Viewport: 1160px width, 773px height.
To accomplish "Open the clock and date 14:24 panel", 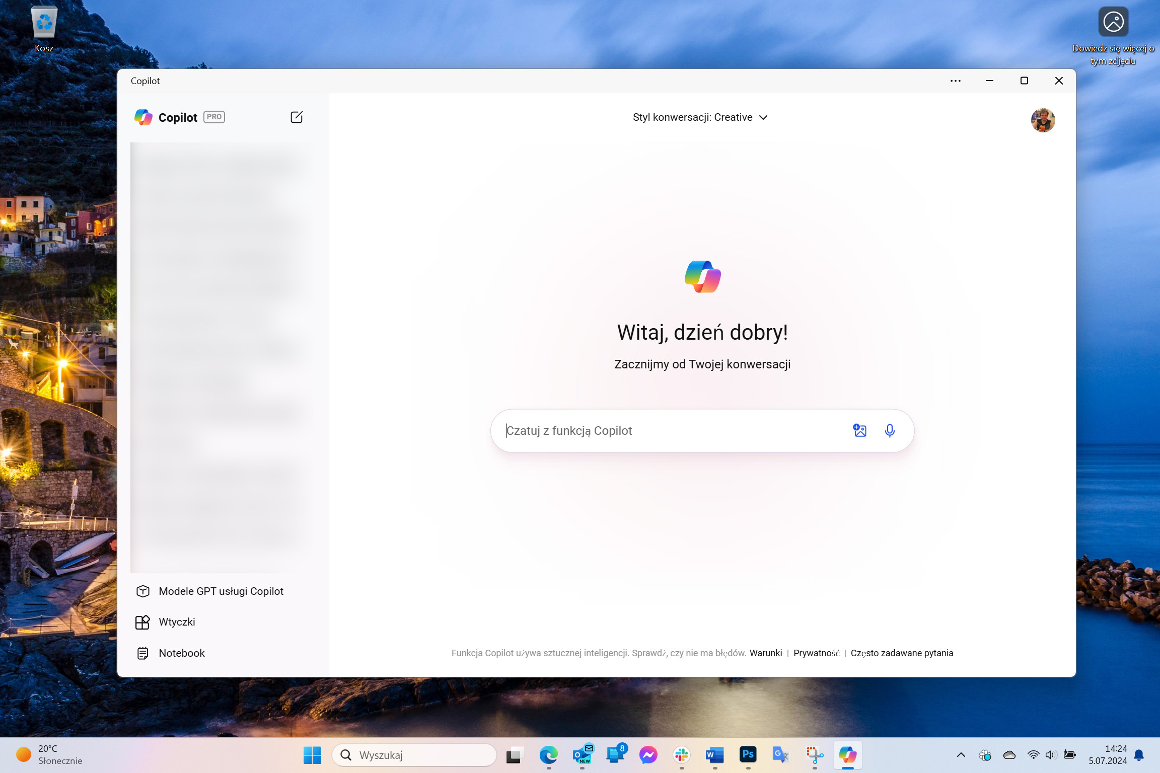I will click(x=1107, y=755).
